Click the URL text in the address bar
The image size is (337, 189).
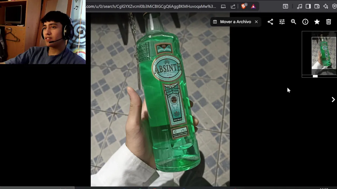(151, 6)
